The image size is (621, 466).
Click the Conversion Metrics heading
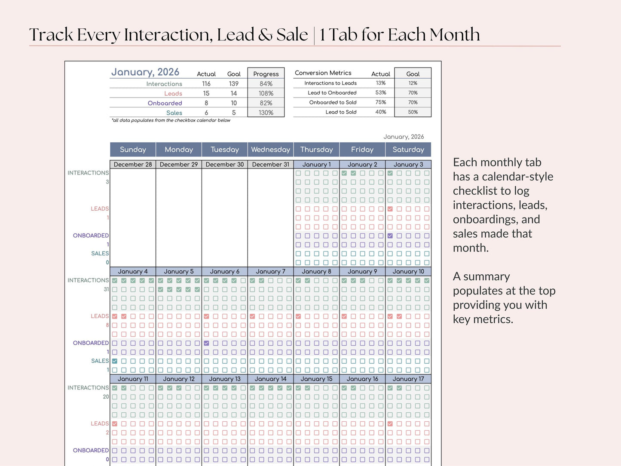(x=323, y=73)
